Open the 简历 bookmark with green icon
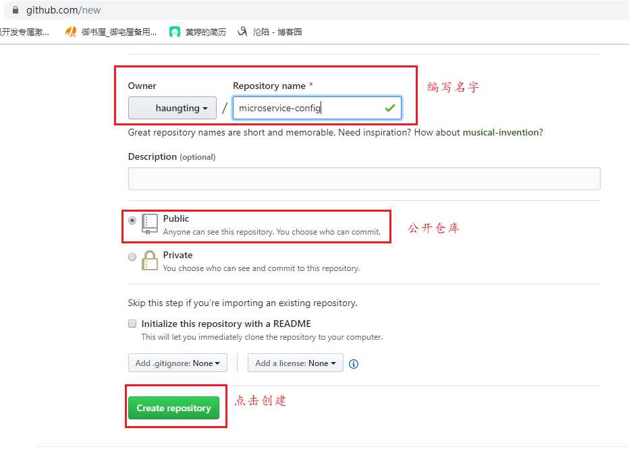This screenshot has height=451, width=629. pos(197,32)
